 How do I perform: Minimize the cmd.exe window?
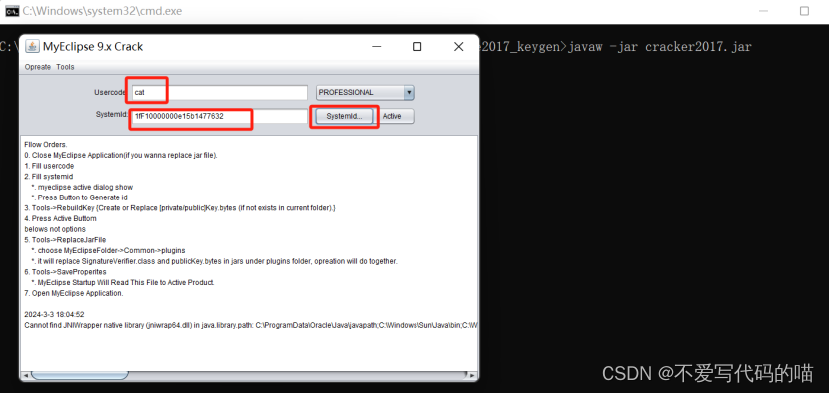pos(763,11)
